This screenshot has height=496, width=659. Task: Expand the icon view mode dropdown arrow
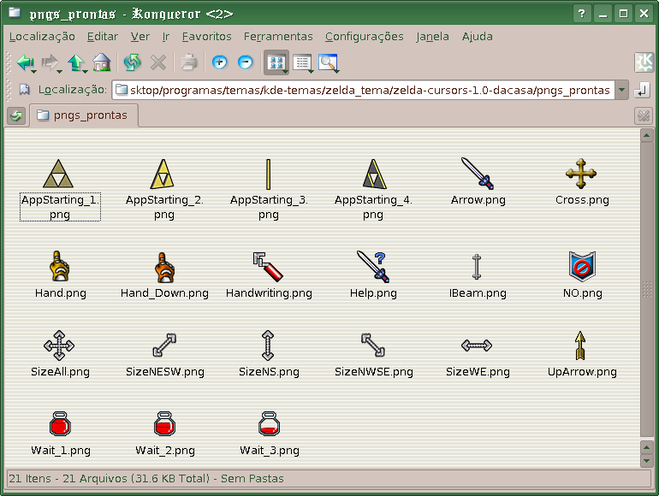tap(286, 72)
